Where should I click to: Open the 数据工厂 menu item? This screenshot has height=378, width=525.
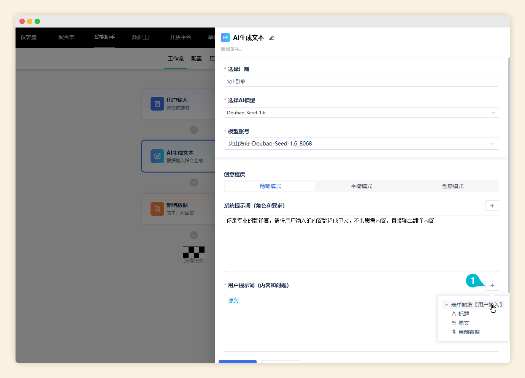tap(142, 38)
